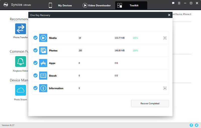Toggle the Apps checkbox

click(35, 63)
